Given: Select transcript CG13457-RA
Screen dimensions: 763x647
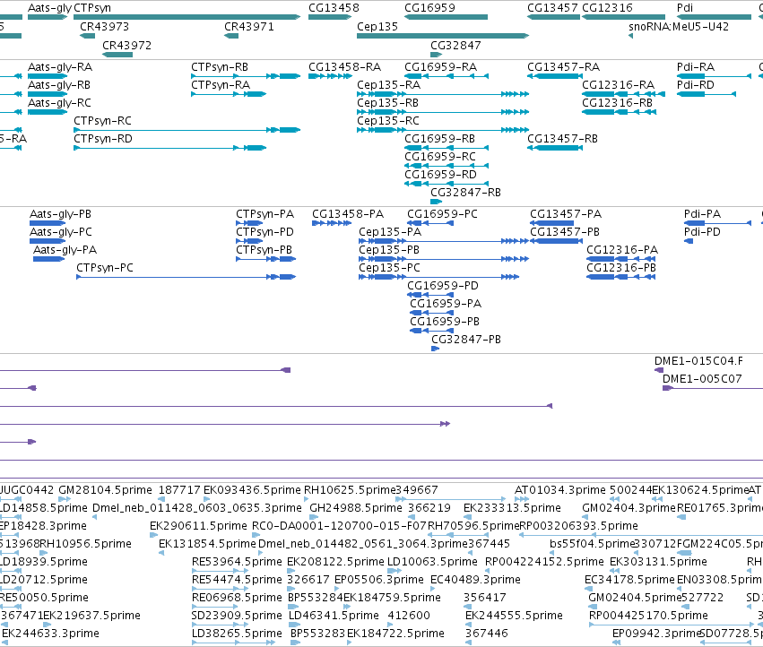Looking at the screenshot, I should point(563,66).
